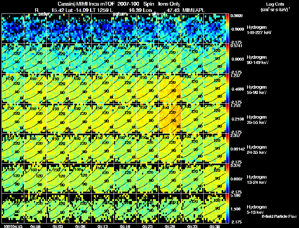
Task: Click the color bar for the 5-13 keV row
Action: [227, 209]
